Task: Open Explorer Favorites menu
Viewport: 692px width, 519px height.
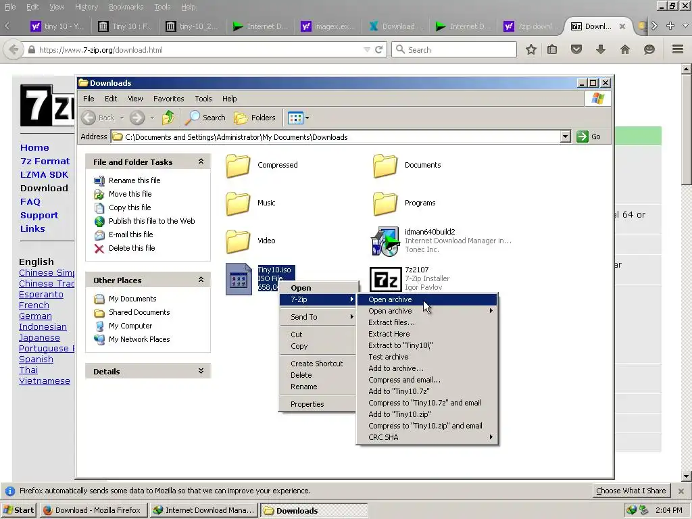Action: coord(168,99)
